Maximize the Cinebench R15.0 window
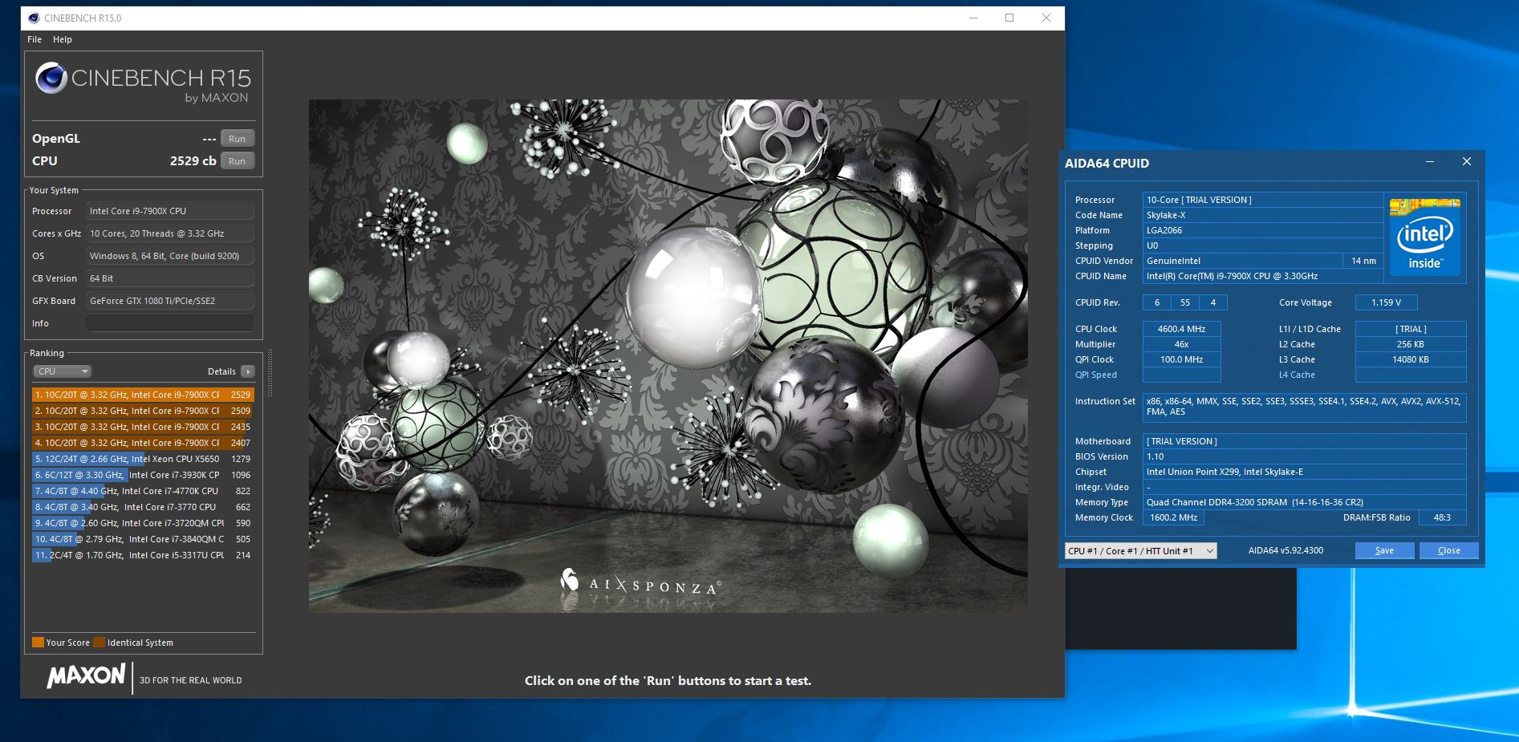 tap(1009, 18)
